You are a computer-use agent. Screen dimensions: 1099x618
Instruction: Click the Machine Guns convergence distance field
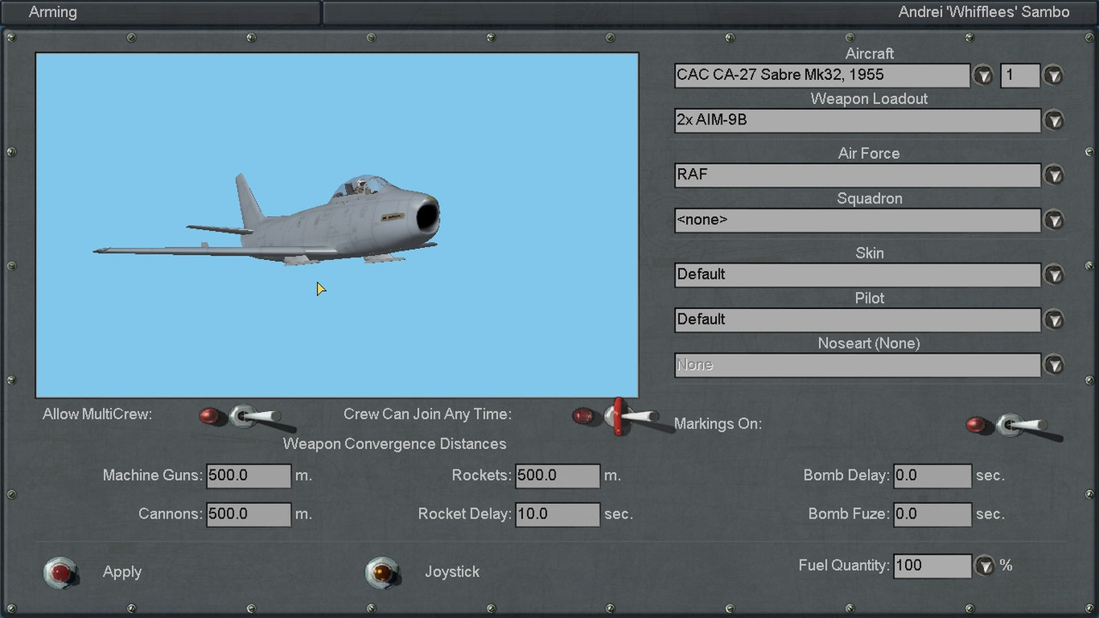point(249,476)
